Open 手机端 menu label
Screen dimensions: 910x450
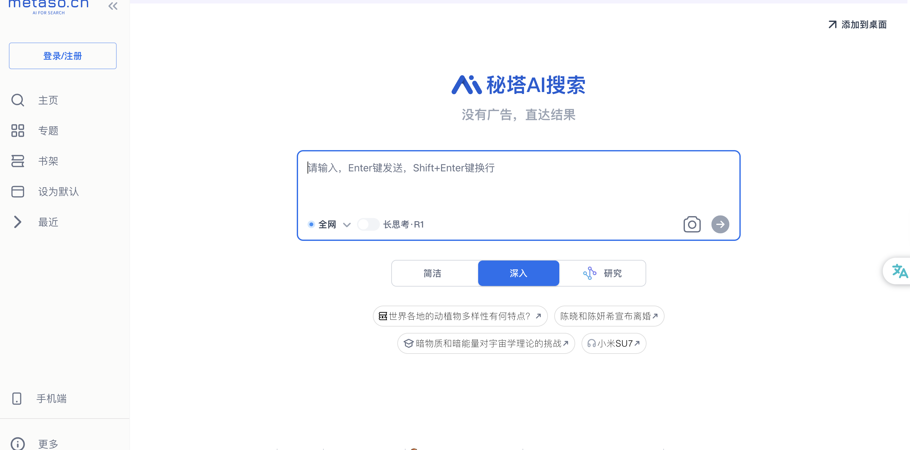[x=52, y=399]
